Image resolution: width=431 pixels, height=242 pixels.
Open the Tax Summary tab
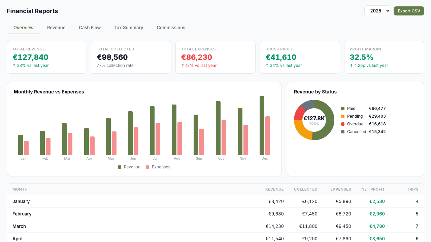tap(129, 28)
